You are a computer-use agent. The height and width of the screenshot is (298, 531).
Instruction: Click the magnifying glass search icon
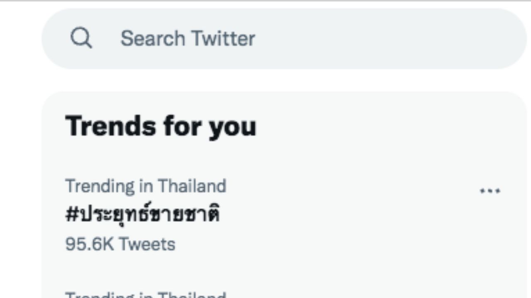[x=81, y=39]
